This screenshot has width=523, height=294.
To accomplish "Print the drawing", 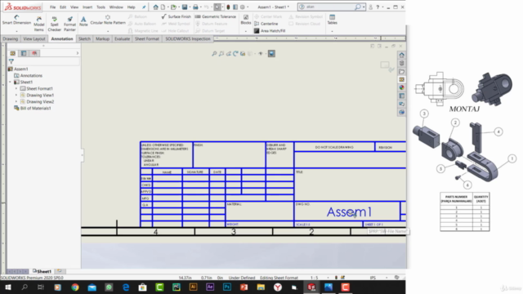I will (x=195, y=7).
